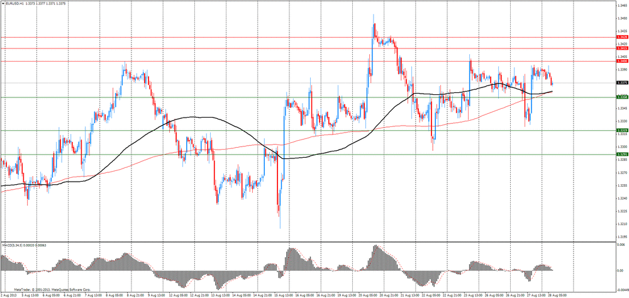
Task: Click the 5 Aug 13:00 time label
Action: coord(31,295)
